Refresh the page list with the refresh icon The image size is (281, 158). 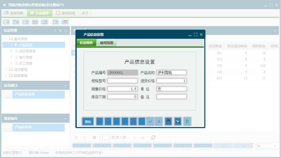click(x=153, y=137)
